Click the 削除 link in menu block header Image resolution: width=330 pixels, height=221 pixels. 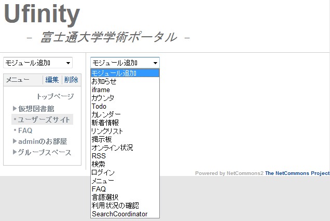click(71, 80)
